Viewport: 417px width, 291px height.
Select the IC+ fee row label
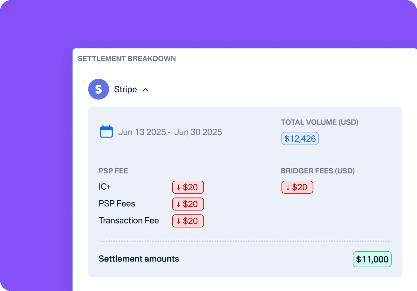click(x=105, y=187)
